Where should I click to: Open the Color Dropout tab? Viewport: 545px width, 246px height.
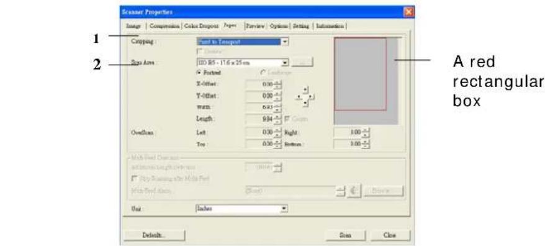pyautogui.click(x=201, y=26)
